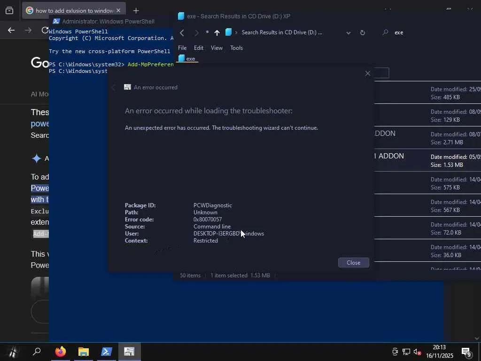Click the Add-MpPreference command in PowerShell
This screenshot has height=361, width=481.
pos(151,64)
